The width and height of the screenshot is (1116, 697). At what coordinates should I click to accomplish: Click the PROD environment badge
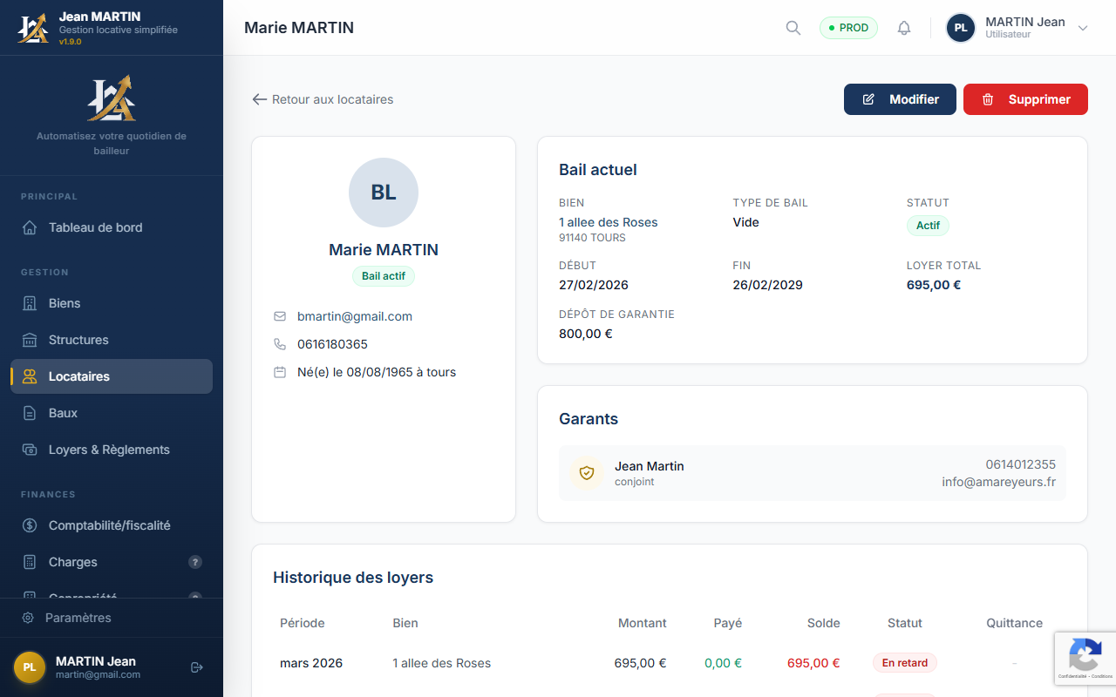[848, 28]
